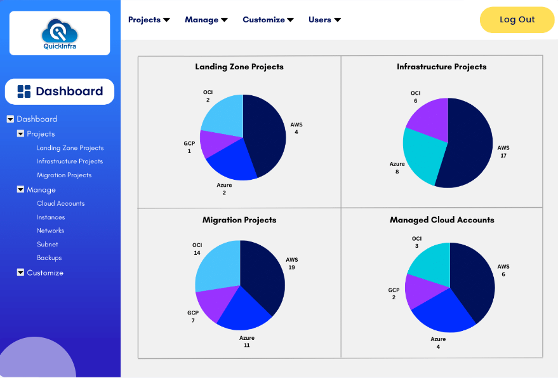Viewport: 558px width, 378px height.
Task: Click the AWS 6 label in Managed Accounts chart
Action: [503, 271]
